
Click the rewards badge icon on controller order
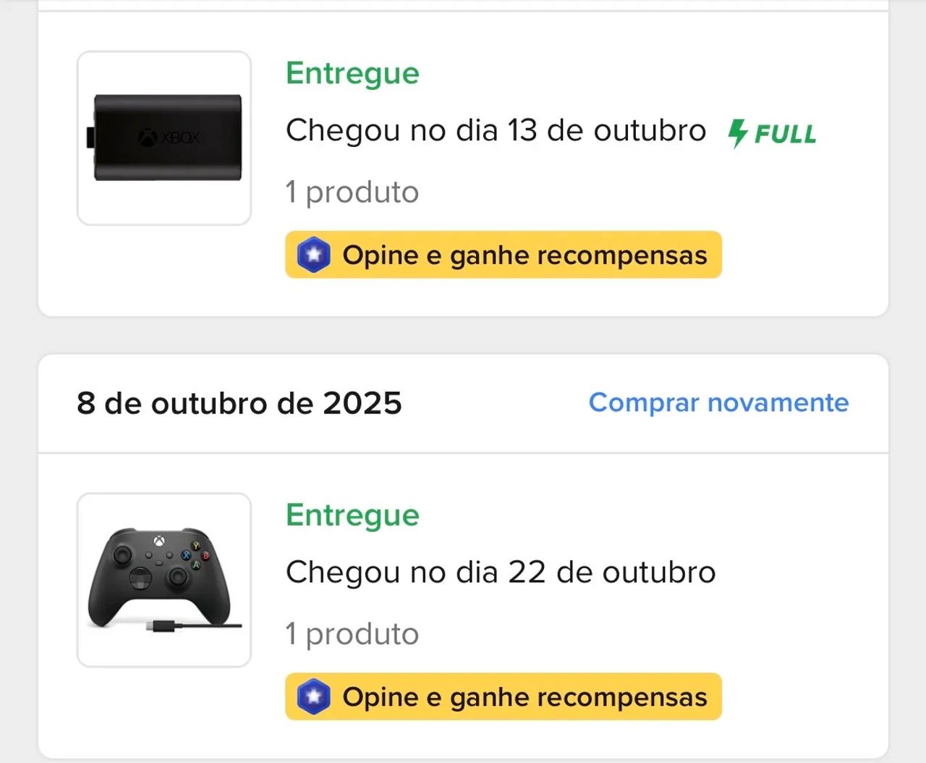tap(313, 697)
